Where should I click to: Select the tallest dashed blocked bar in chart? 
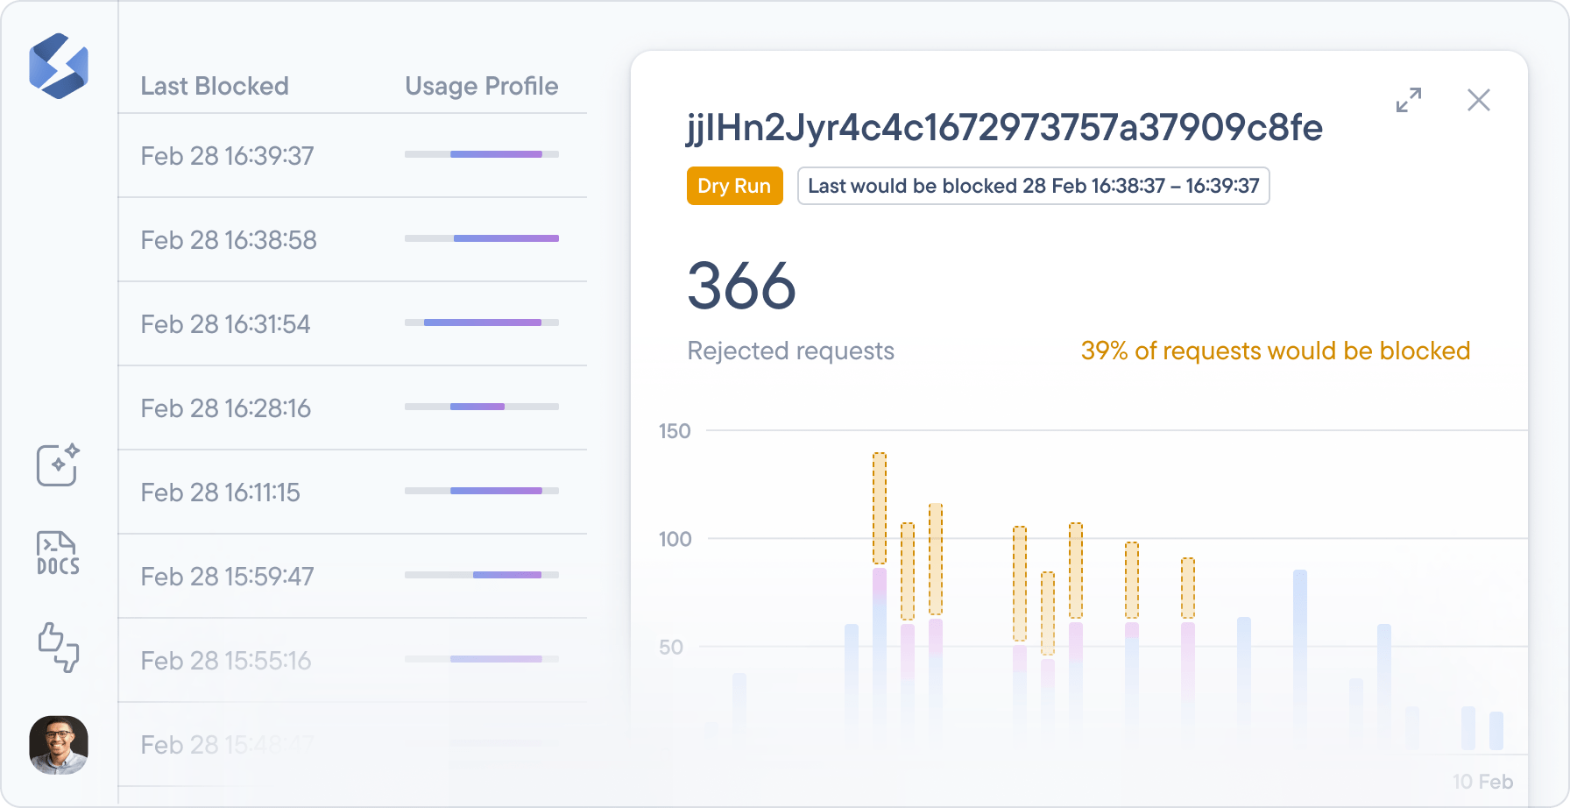coord(879,508)
